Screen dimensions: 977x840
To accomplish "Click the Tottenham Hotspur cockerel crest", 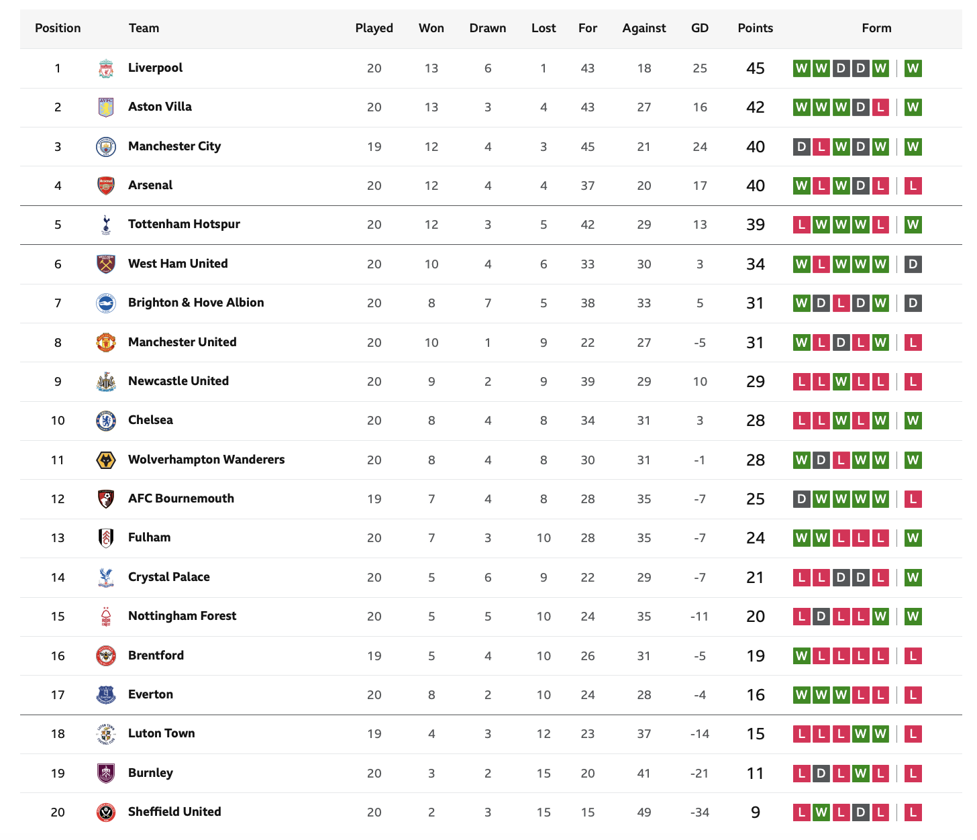I will click(106, 225).
